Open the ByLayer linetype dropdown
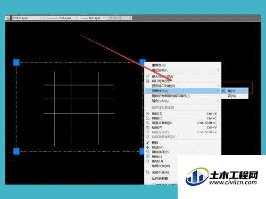Viewport: 266px width, 199px height. (62, 18)
